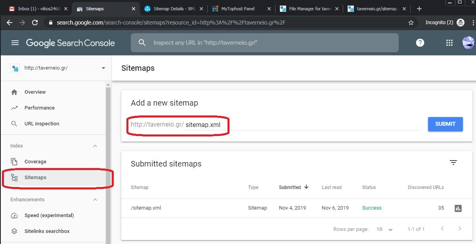Bookmark this page with the star

(411, 23)
